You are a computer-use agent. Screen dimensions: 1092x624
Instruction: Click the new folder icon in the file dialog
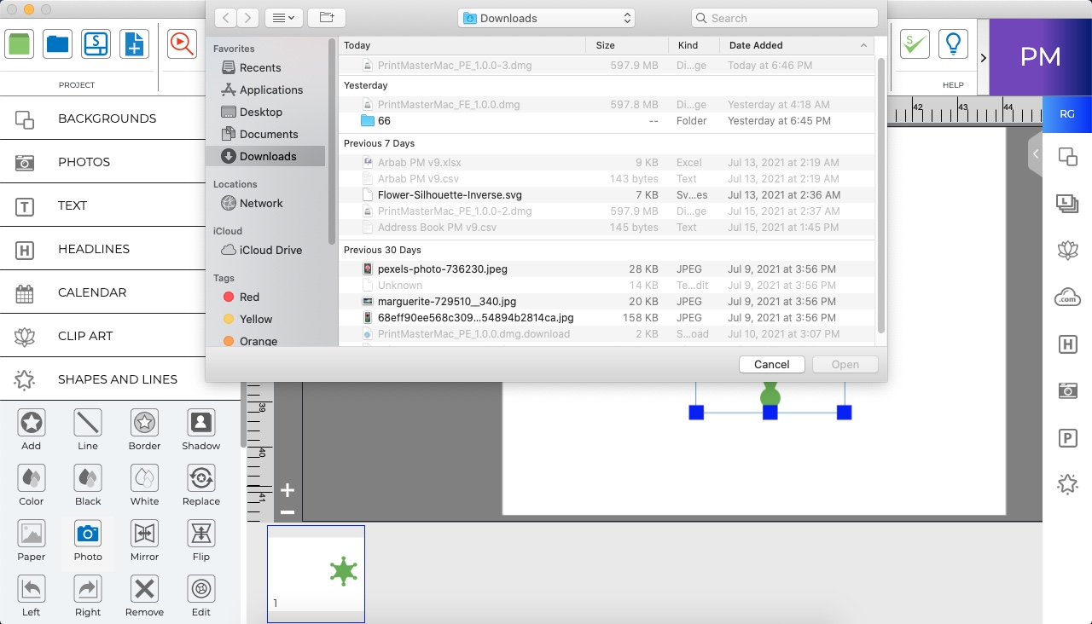pos(328,17)
